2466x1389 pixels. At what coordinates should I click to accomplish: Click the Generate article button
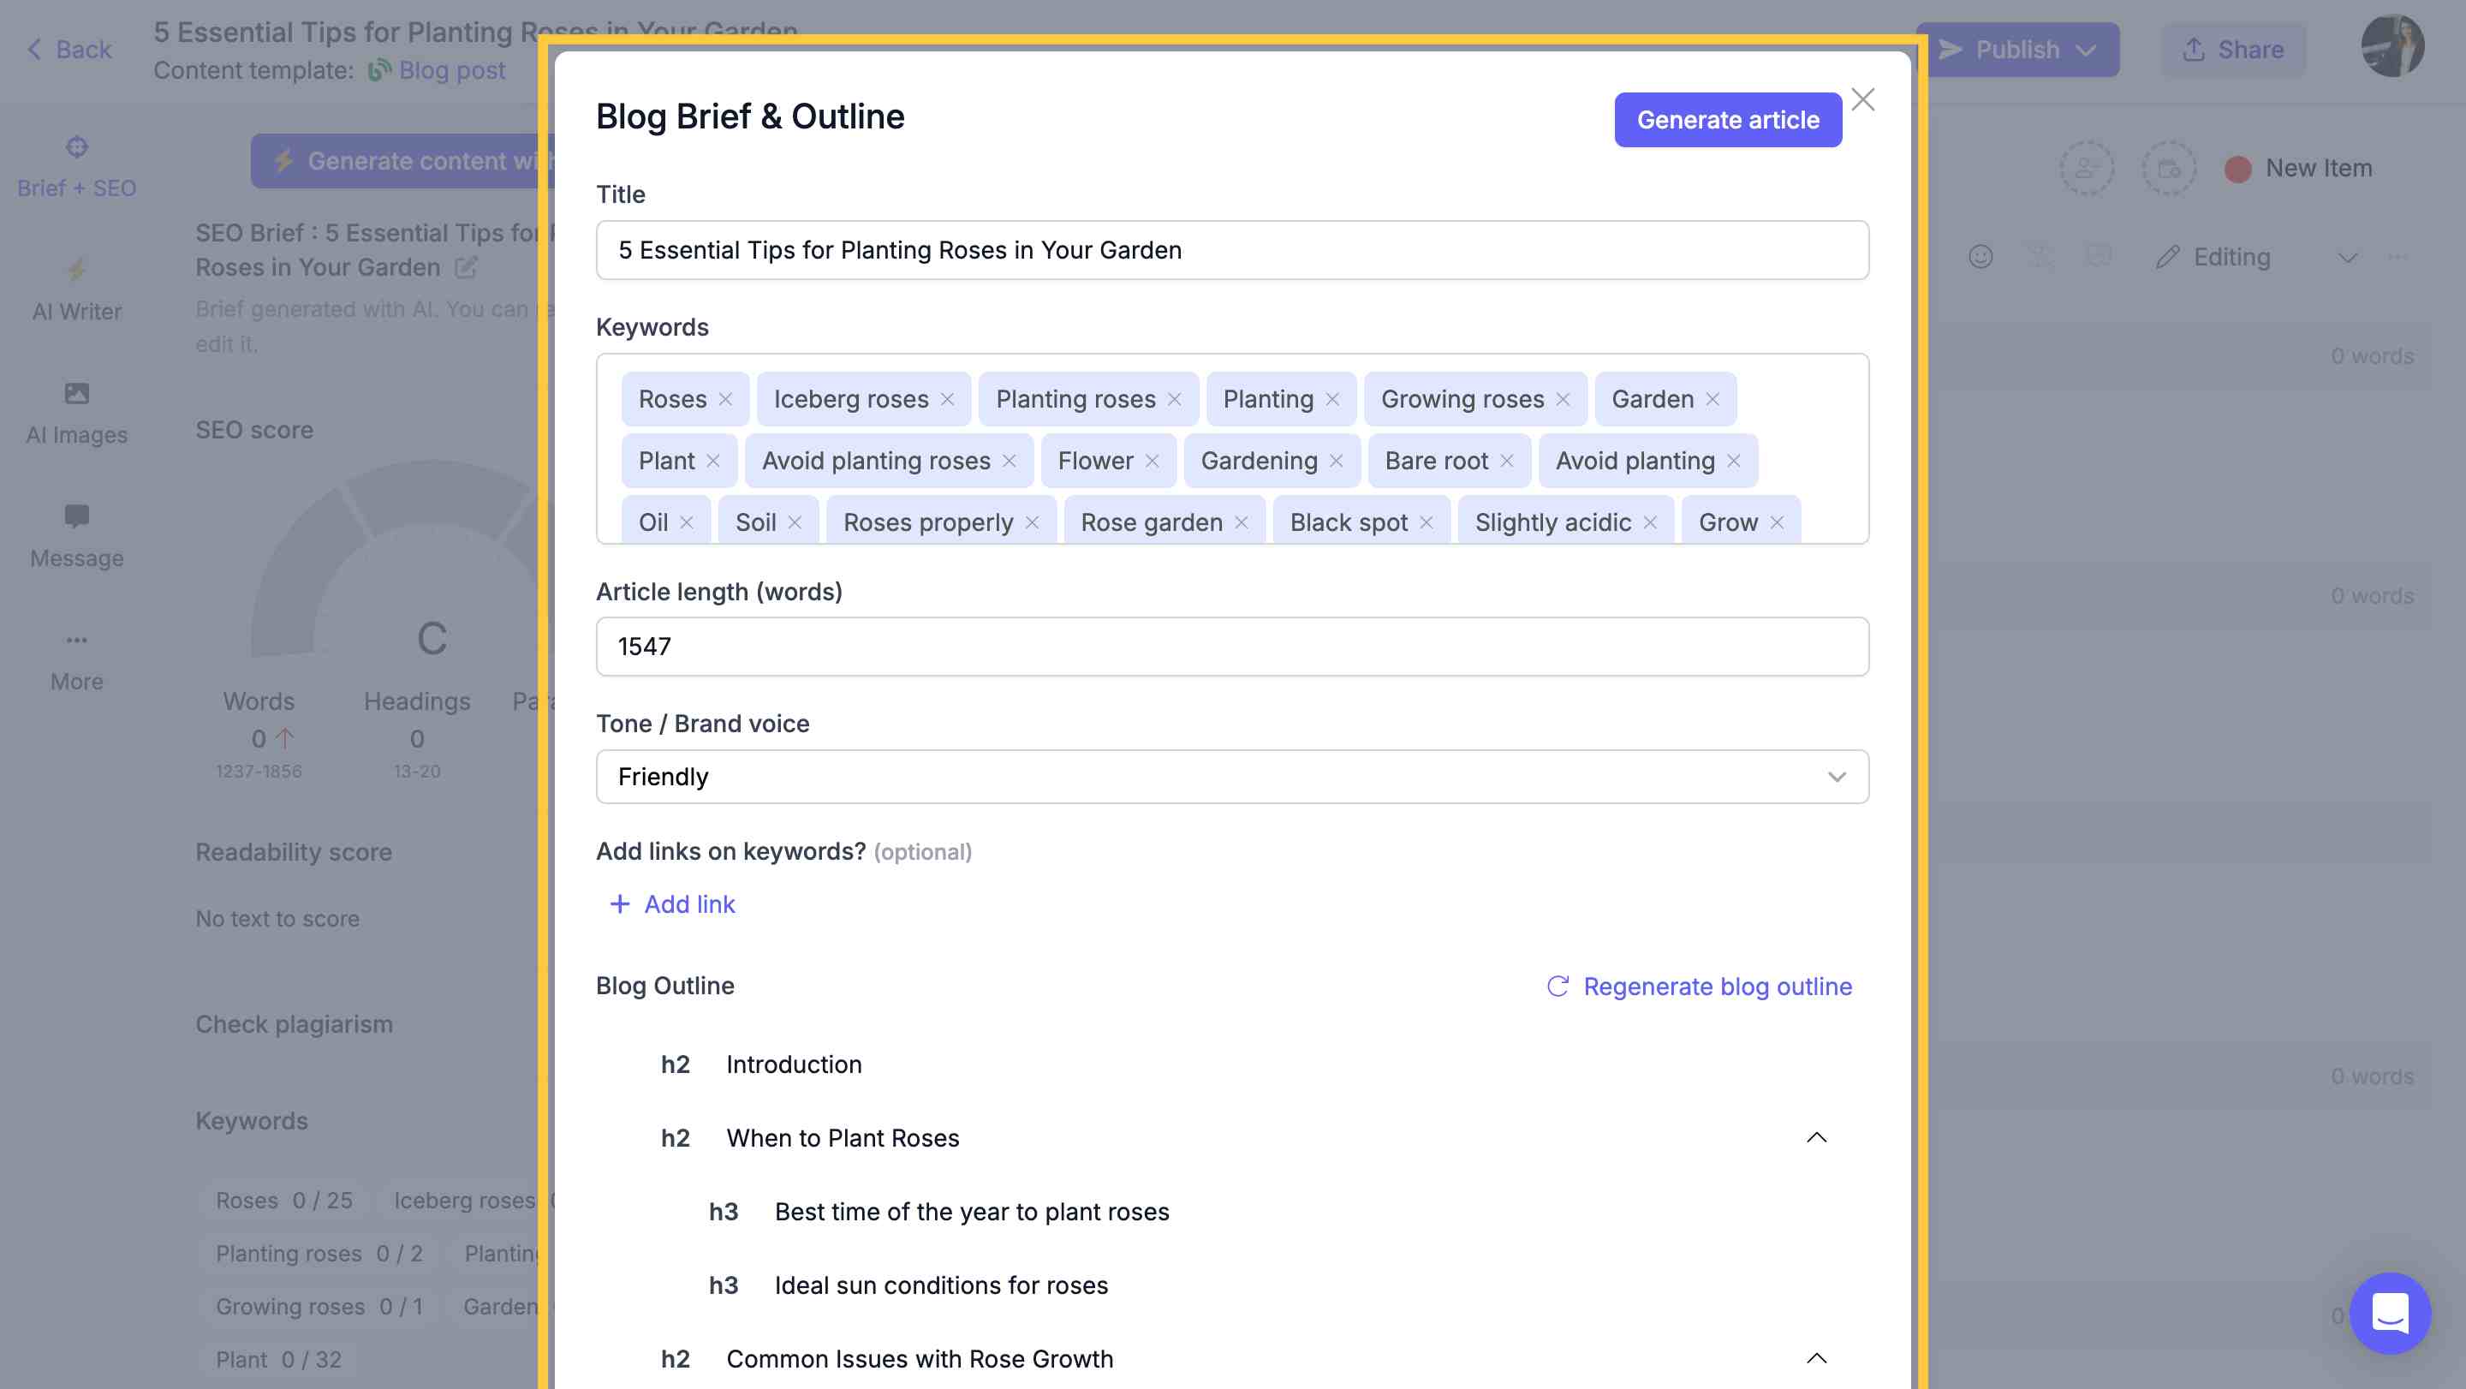tap(1728, 120)
